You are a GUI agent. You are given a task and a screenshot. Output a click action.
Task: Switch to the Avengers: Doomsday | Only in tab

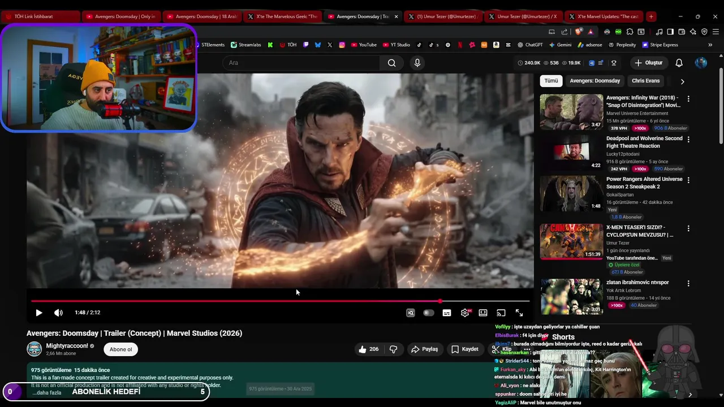120,16
